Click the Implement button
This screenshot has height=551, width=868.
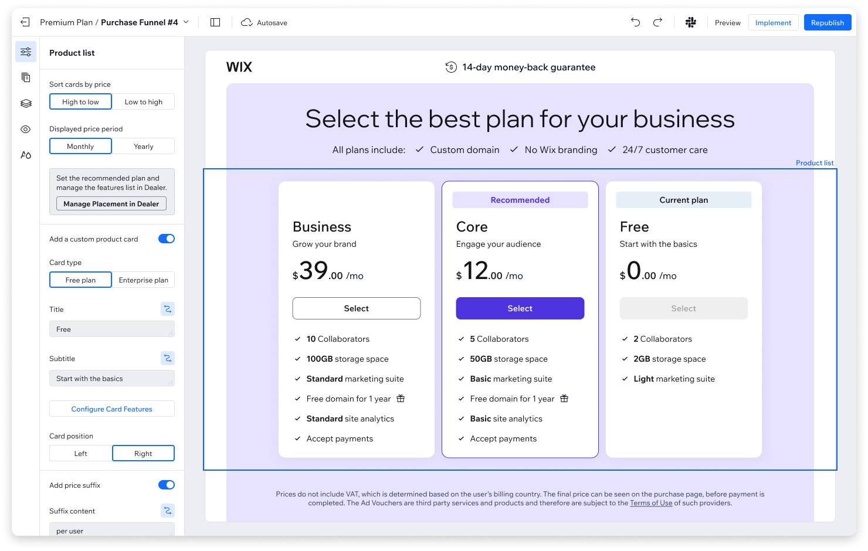773,22
